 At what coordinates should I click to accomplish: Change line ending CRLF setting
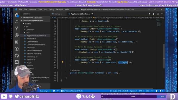click(x=147, y=91)
